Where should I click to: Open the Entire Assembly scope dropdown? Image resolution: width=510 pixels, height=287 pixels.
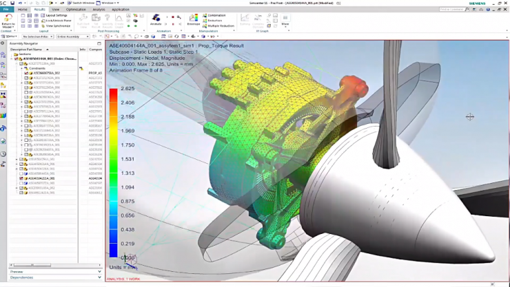(72, 36)
